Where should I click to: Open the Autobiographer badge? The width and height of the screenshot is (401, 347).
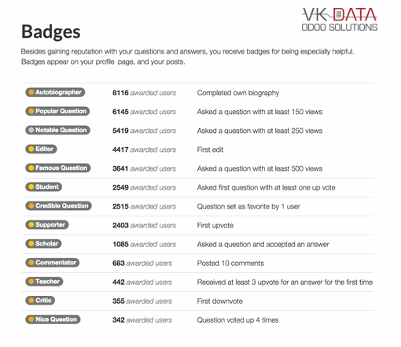tap(55, 92)
